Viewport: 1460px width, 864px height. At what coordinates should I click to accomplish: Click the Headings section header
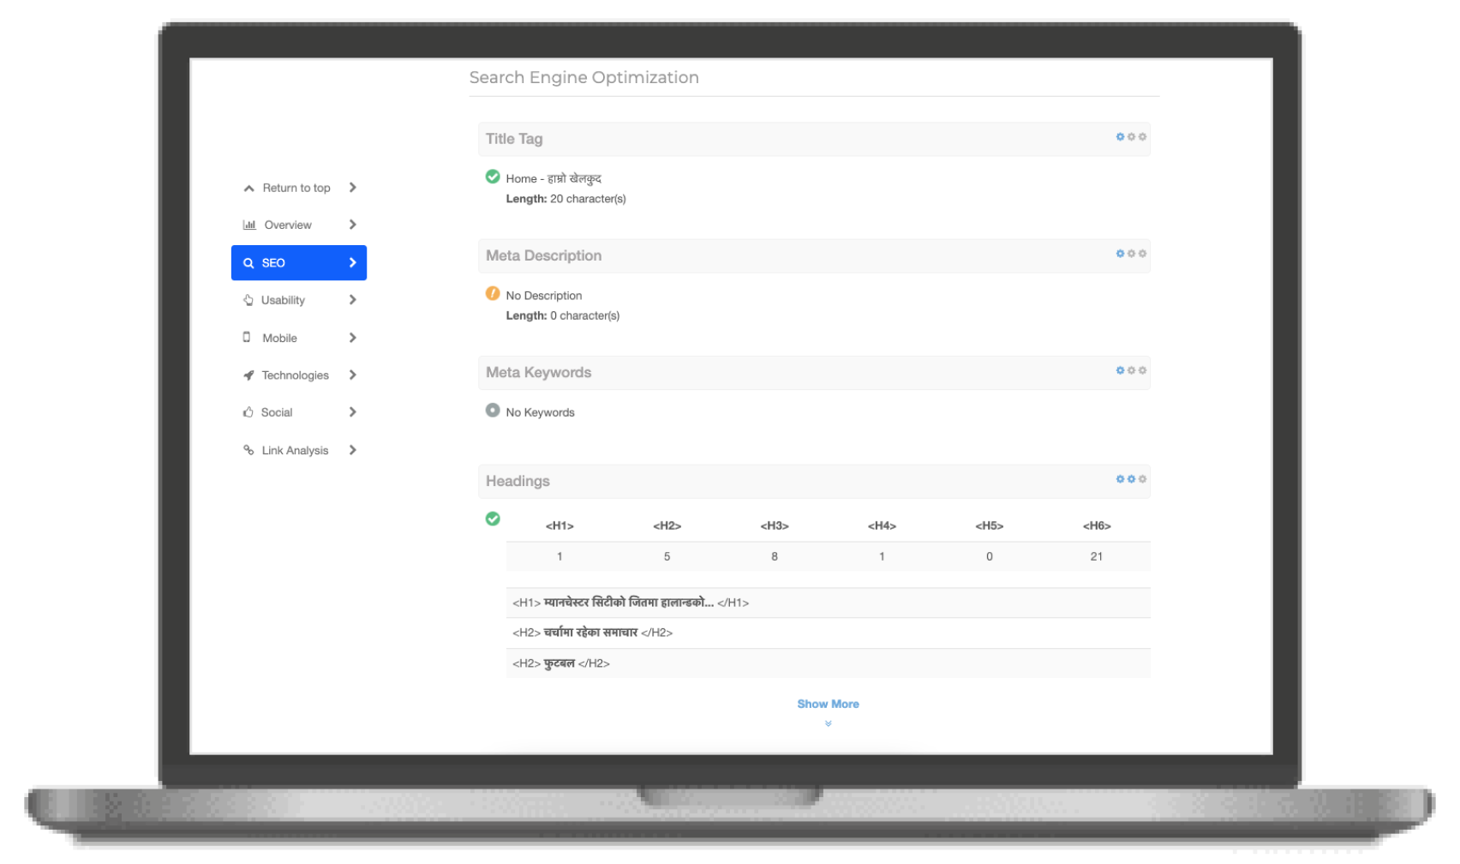pos(814,481)
